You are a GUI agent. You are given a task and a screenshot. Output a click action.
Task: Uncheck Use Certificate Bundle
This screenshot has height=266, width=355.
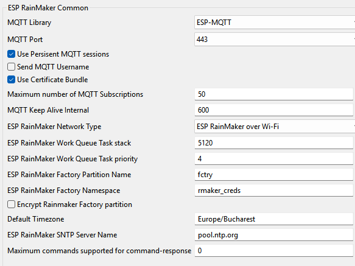point(11,80)
